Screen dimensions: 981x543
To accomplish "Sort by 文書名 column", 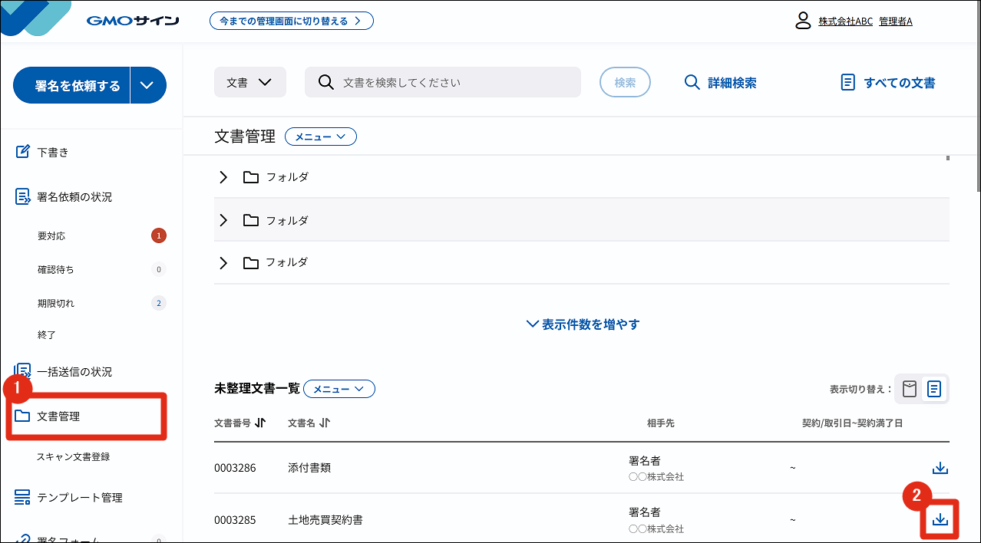I will tap(325, 423).
